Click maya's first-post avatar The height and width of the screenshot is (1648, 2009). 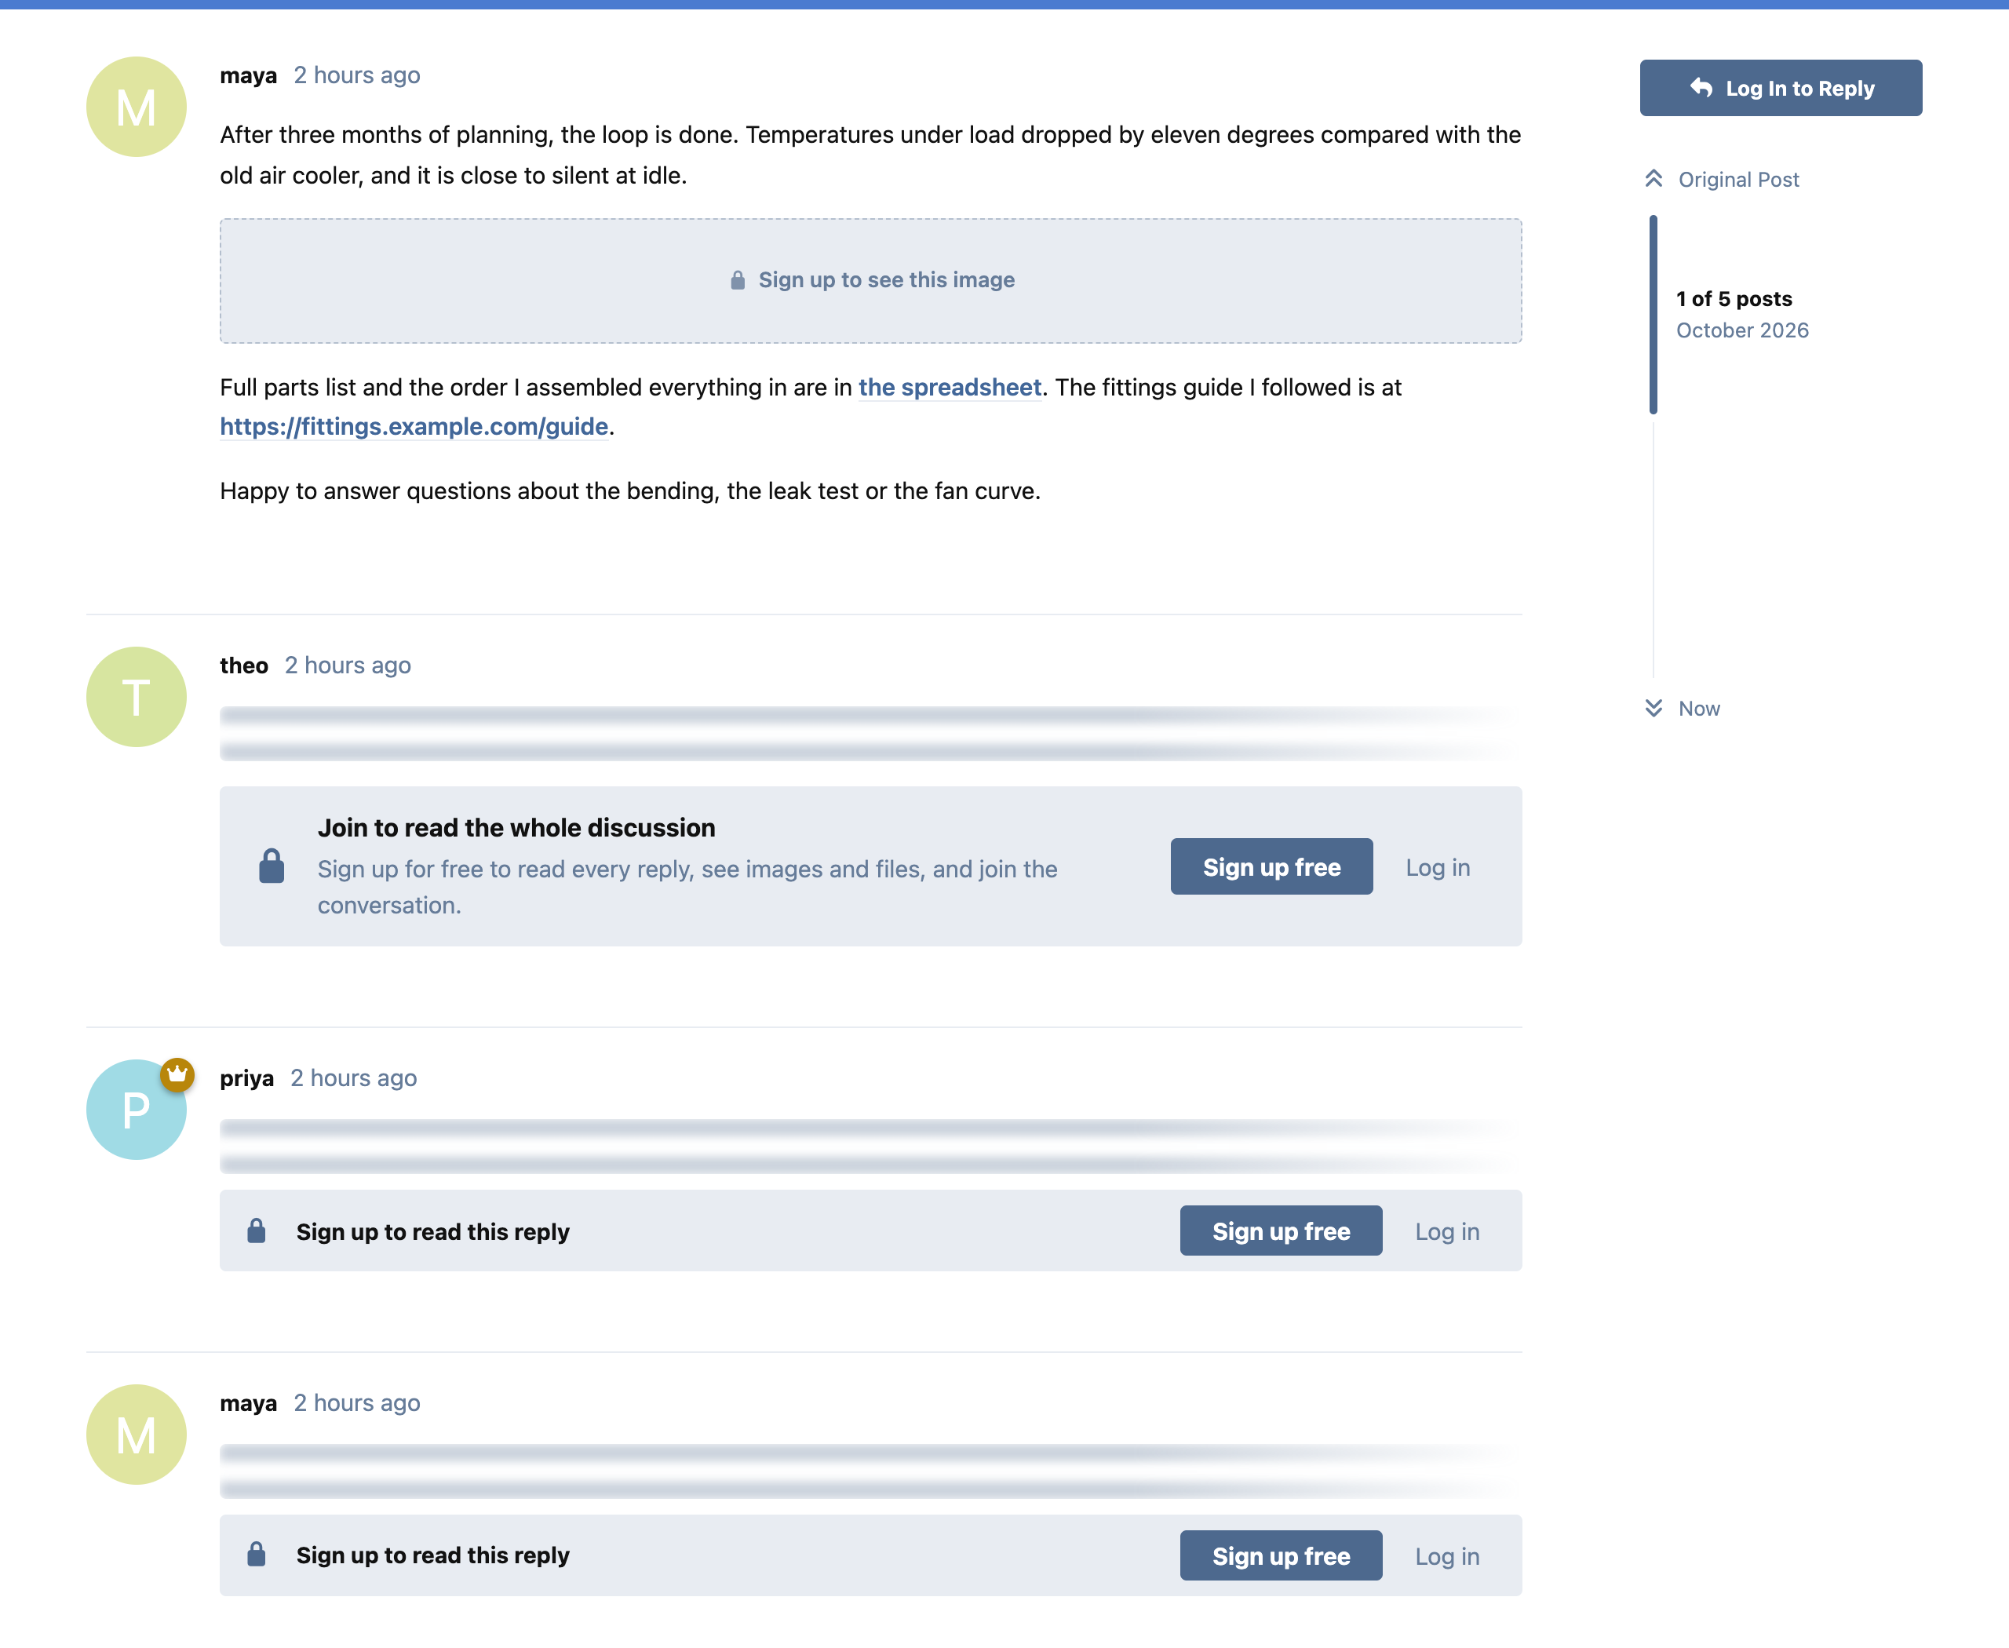pyautogui.click(x=137, y=106)
